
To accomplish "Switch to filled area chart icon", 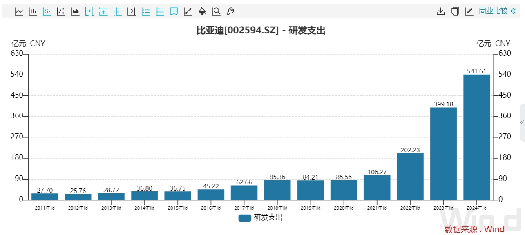I will [75, 11].
